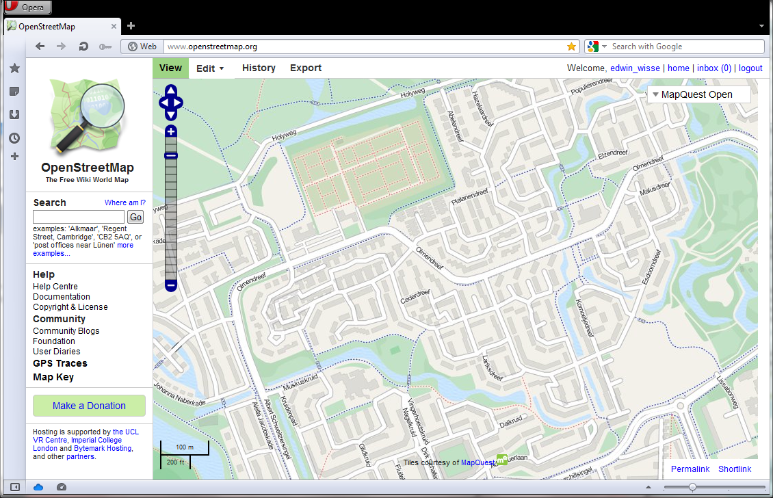Switch to the View tab
The height and width of the screenshot is (498, 773).
click(x=170, y=68)
